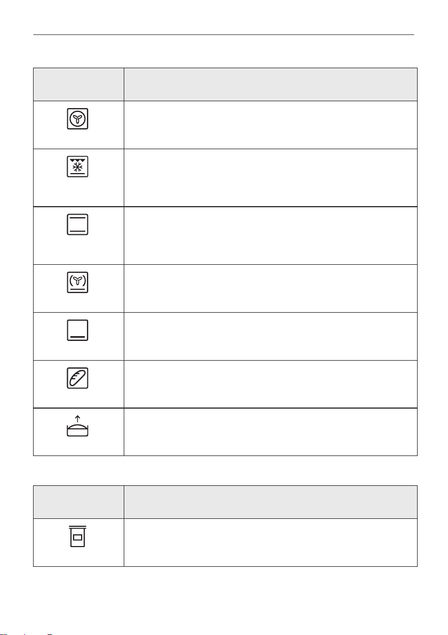Viewport: 448px width, 635px height.
Task: Click the top and bottom heat icon
Action: coord(77,224)
